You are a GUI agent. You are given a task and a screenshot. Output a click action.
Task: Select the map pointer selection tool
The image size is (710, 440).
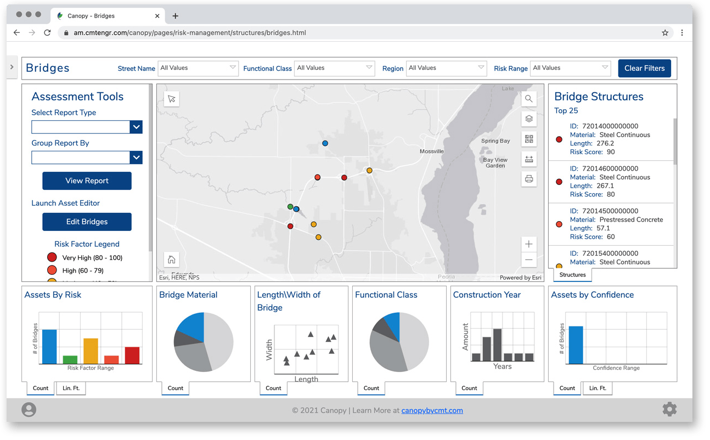tap(172, 99)
